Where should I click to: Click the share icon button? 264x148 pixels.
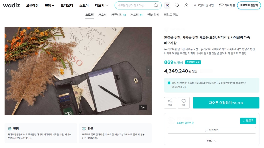coord(170,103)
